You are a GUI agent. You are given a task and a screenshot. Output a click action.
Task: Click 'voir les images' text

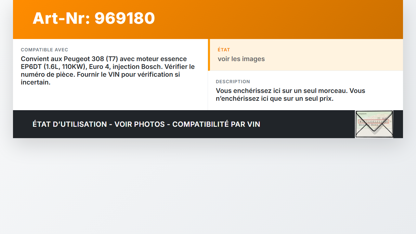tap(241, 59)
